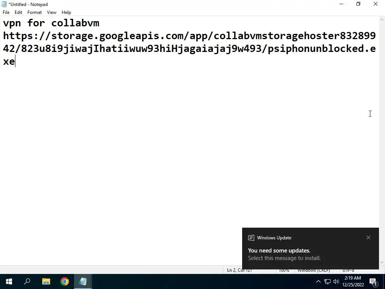Launch File Explorer from taskbar
This screenshot has height=289, width=385.
(46, 281)
